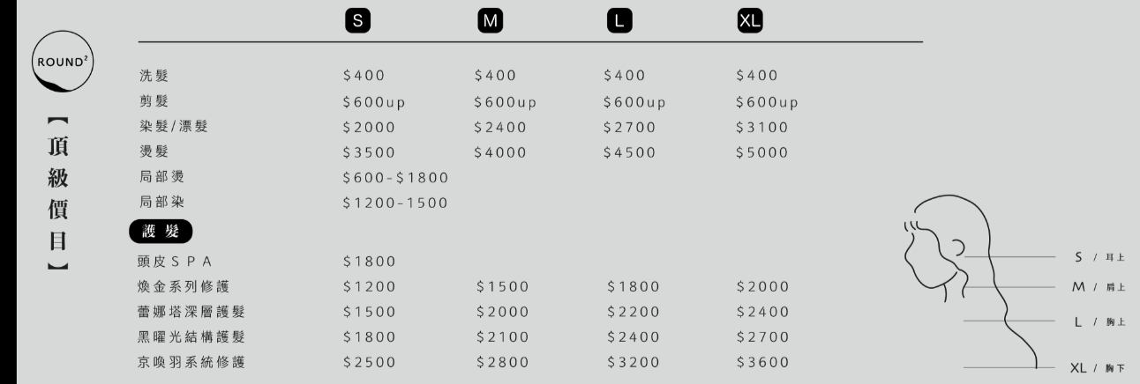Click the S size badge icon
This screenshot has width=1140, height=384.
pos(356,22)
